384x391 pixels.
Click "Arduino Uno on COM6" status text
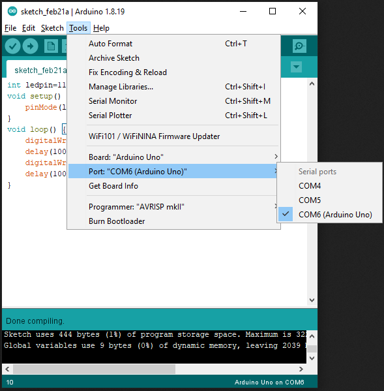click(269, 383)
